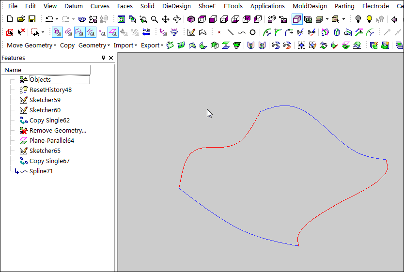This screenshot has height=272, width=404.
Task: Select Spline71 in the feature tree
Action: point(41,171)
